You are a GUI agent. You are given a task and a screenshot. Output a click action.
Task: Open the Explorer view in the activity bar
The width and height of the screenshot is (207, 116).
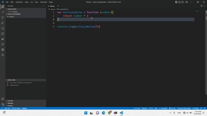pos(3,7)
